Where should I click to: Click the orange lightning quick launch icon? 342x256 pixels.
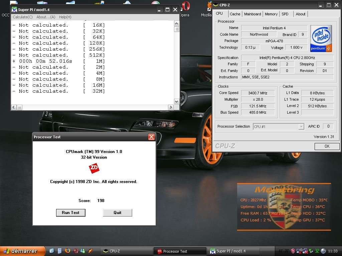click(91, 251)
